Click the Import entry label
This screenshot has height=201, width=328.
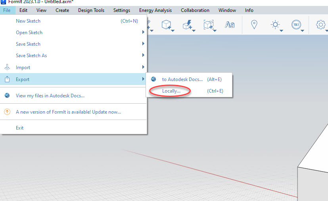coord(23,68)
